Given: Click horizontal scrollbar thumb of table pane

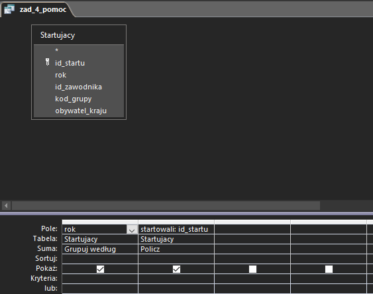Looking at the screenshot, I should [x=166, y=205].
